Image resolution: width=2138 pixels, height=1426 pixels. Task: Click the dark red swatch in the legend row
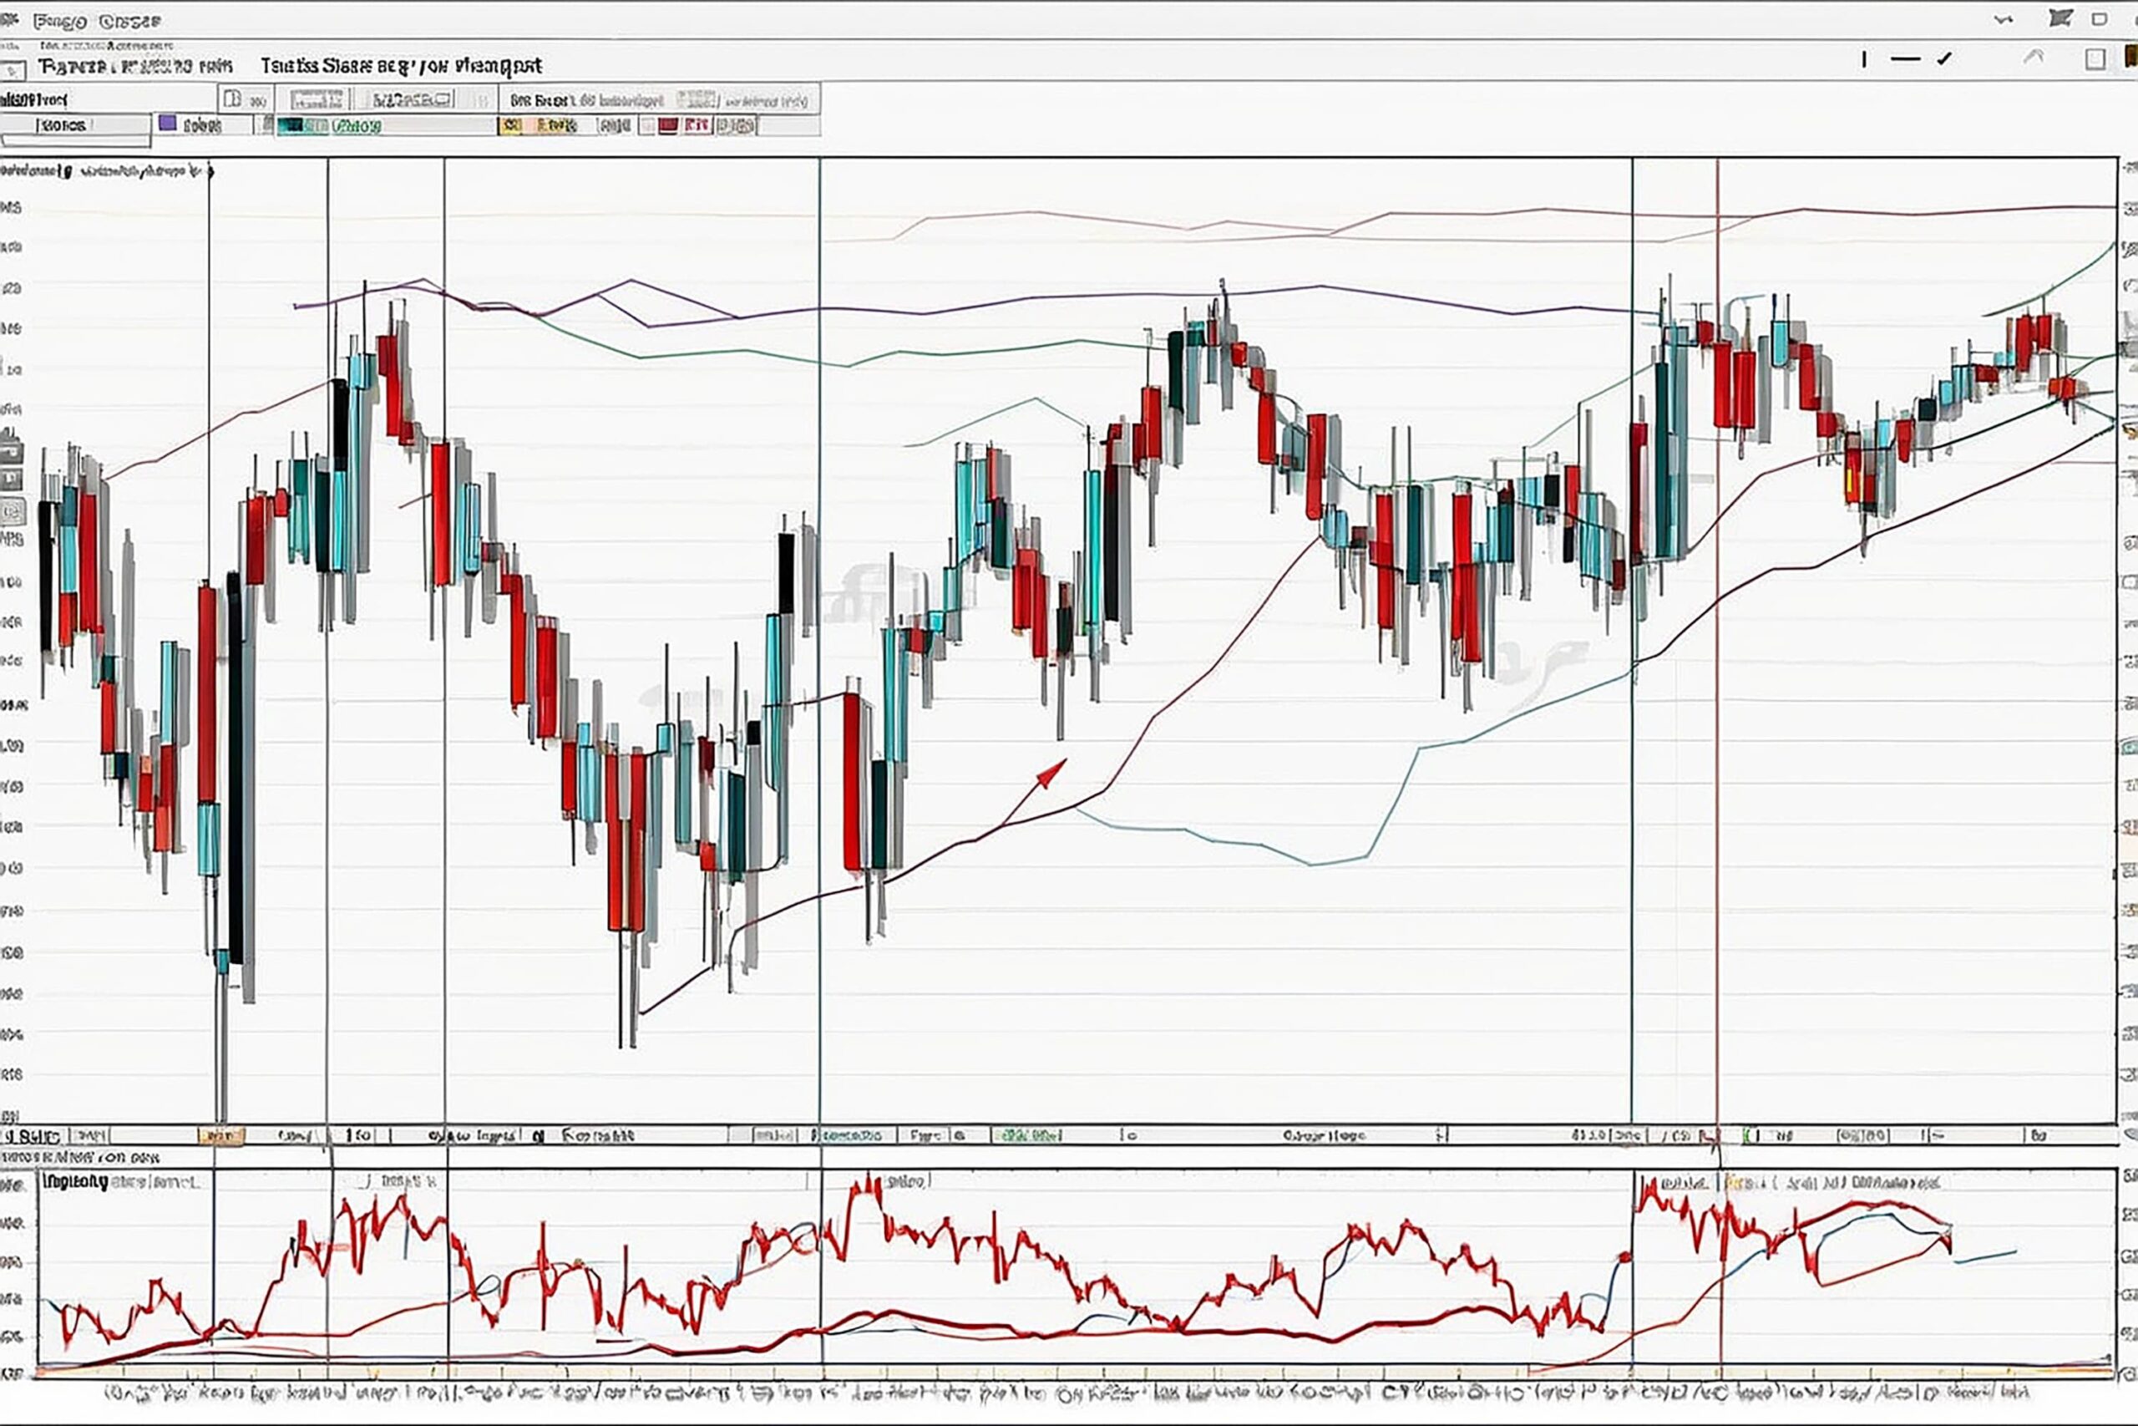[668, 125]
